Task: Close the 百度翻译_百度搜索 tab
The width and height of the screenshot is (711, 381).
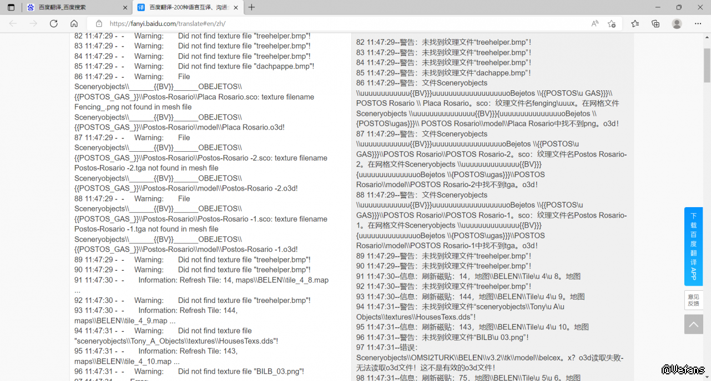Action: (124, 7)
